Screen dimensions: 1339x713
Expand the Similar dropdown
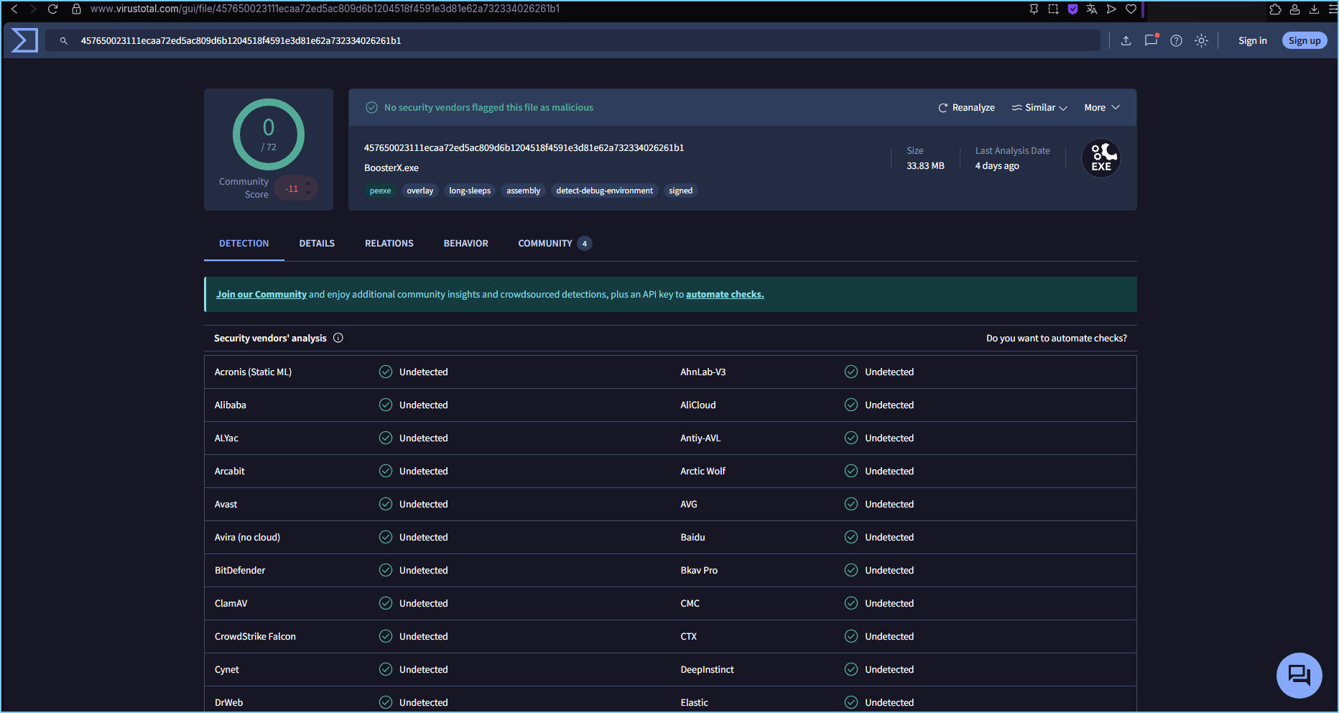tap(1039, 108)
